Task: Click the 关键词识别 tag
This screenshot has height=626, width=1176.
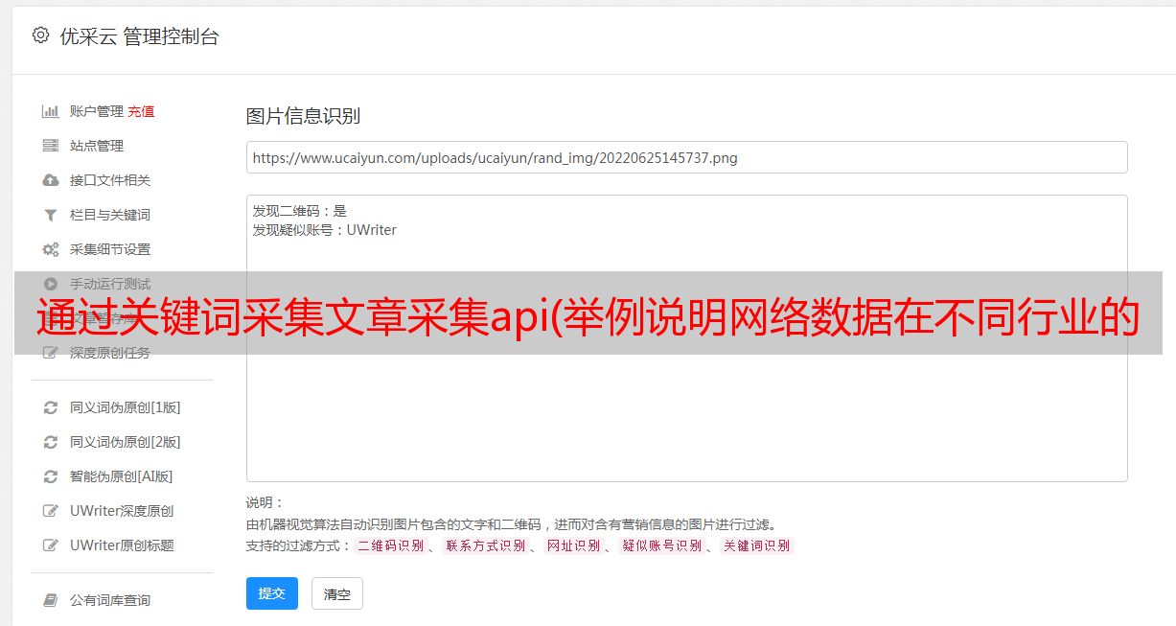Action: click(x=756, y=545)
